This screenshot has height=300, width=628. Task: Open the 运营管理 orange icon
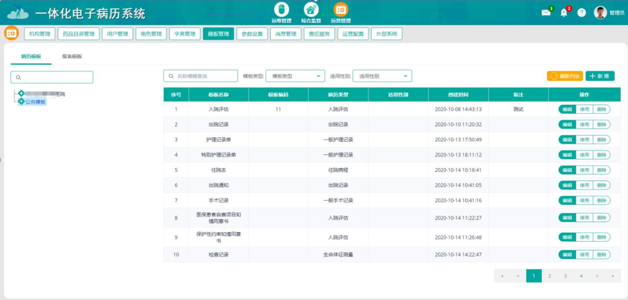(340, 9)
